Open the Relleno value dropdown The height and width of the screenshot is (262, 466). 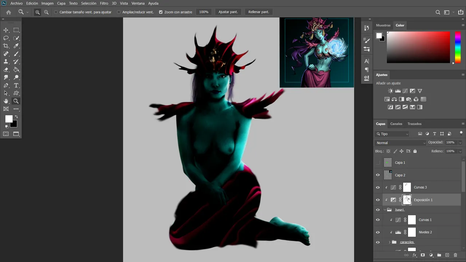[x=460, y=151]
